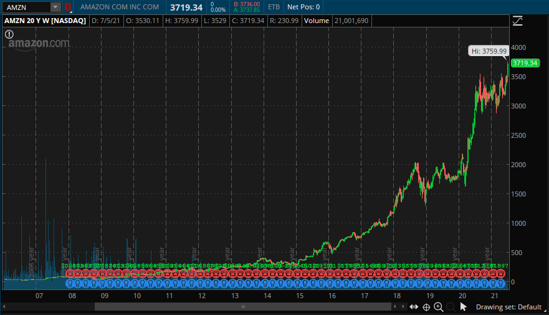Click the range value R: 230.99
Image resolution: width=549 pixels, height=315 pixels.
(284, 21)
